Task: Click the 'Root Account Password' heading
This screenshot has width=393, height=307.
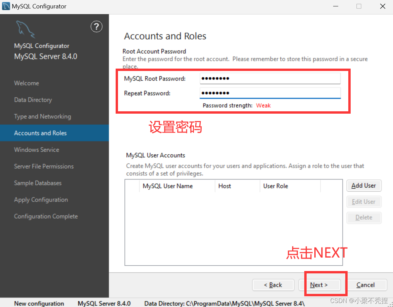Action: [x=154, y=51]
